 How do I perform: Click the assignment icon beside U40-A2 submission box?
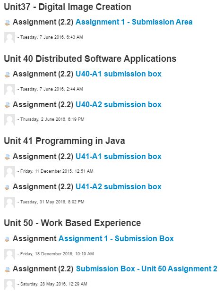pyautogui.click(x=7, y=105)
